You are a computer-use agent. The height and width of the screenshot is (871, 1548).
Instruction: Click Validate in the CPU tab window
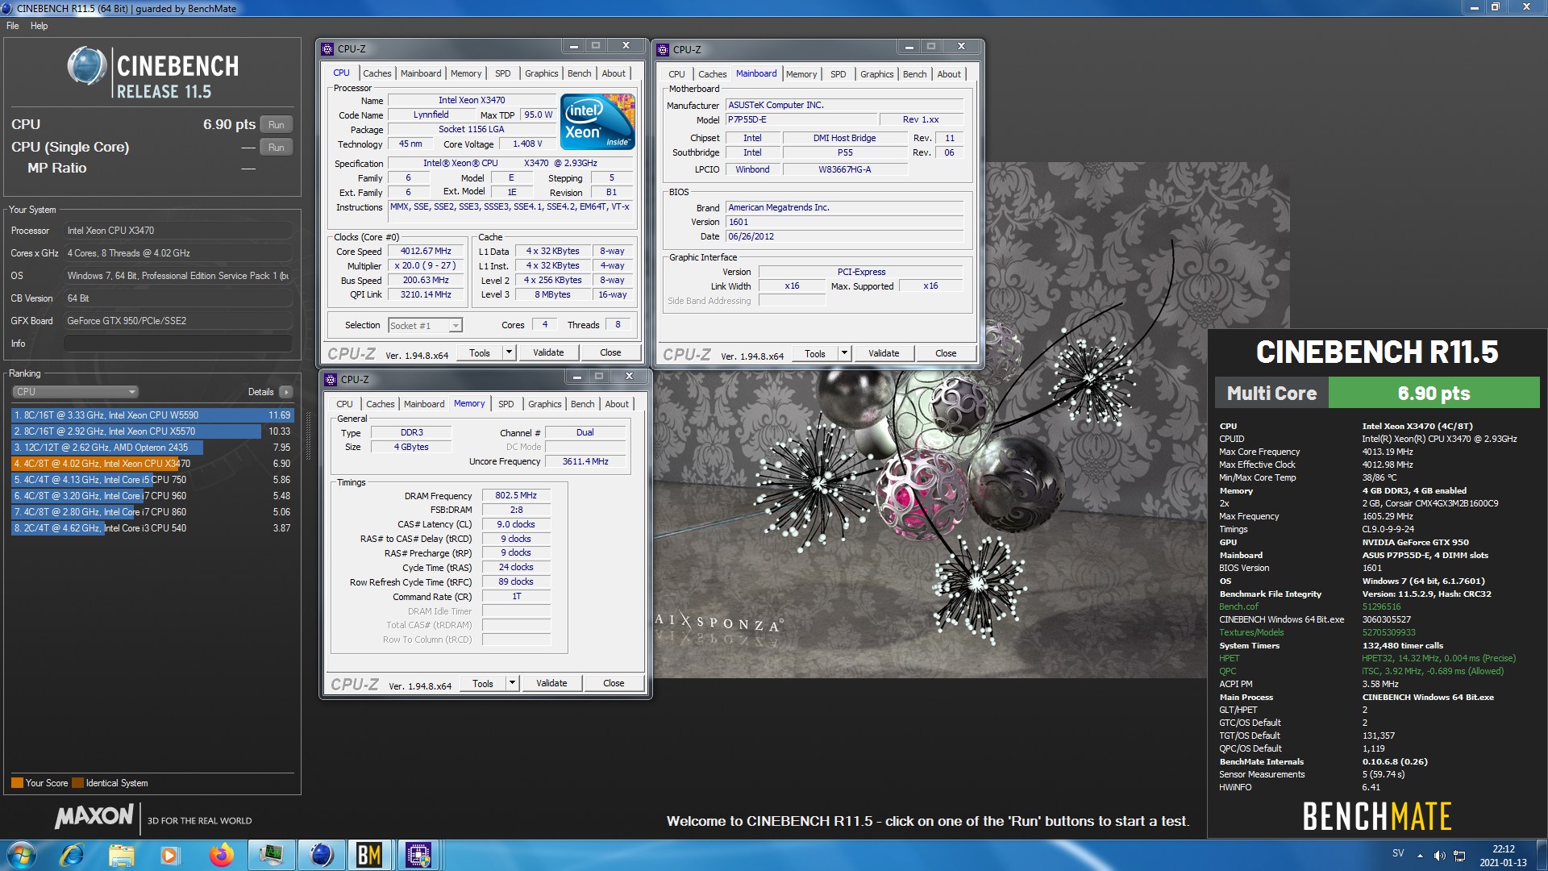[548, 352]
